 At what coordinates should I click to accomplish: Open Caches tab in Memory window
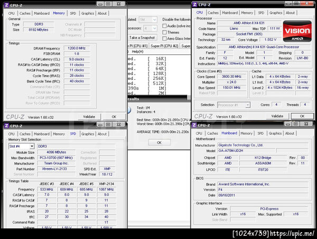25,13
